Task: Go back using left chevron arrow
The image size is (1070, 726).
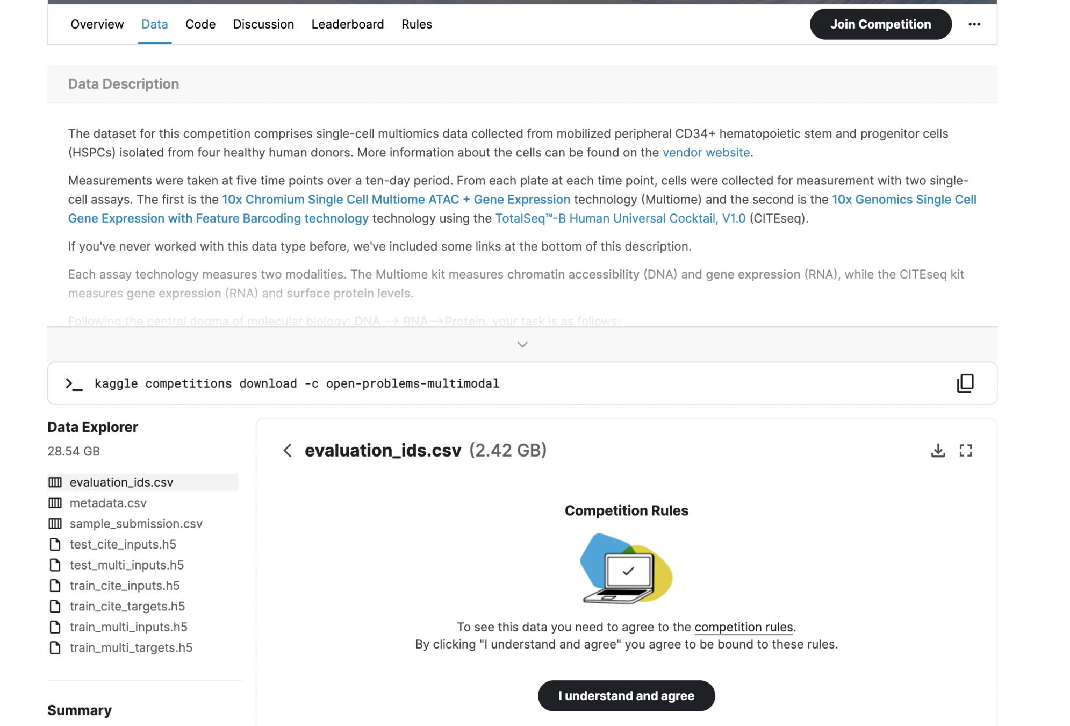Action: pos(288,450)
